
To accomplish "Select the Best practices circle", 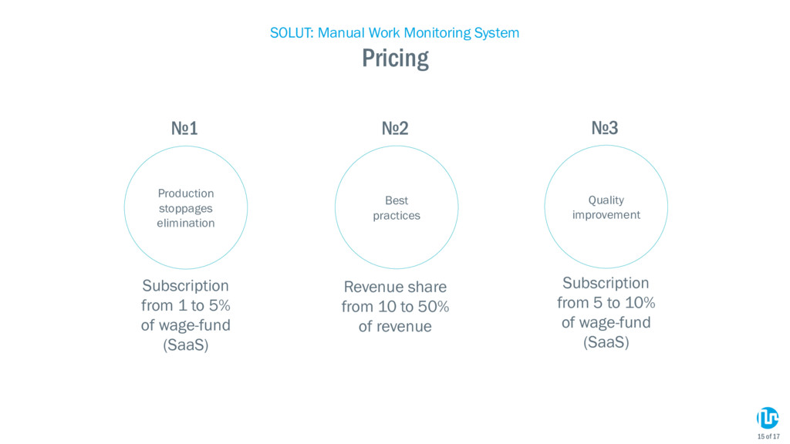I will [x=397, y=207].
